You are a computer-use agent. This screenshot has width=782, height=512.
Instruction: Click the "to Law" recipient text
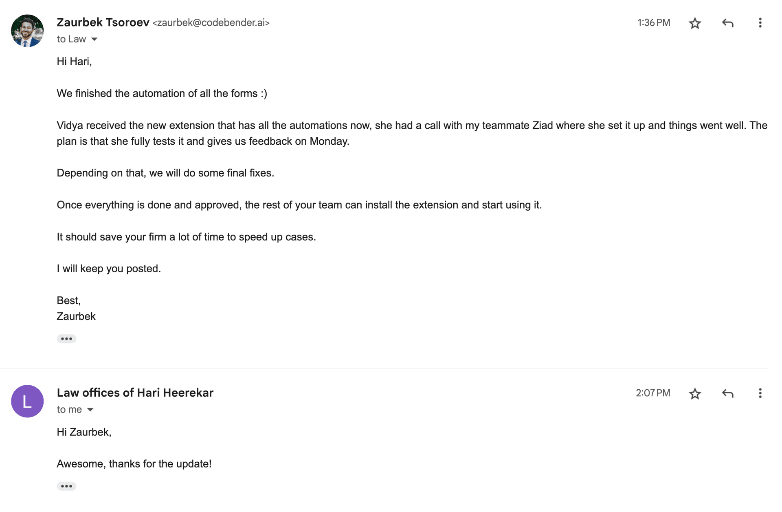(x=71, y=39)
